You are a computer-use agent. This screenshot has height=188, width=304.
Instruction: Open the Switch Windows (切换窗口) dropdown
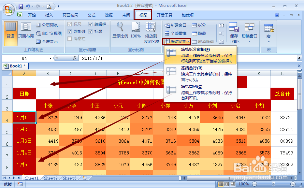point(249,33)
